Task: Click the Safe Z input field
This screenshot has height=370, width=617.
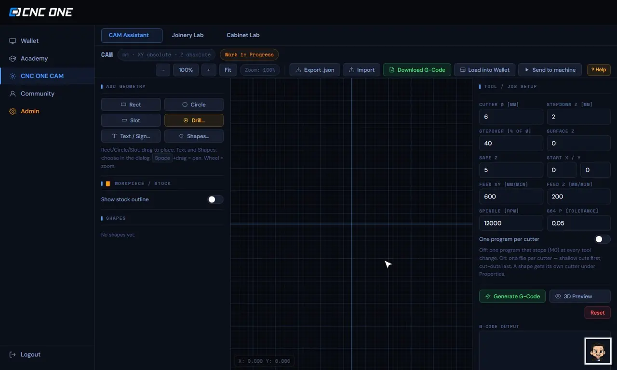Action: (x=511, y=170)
